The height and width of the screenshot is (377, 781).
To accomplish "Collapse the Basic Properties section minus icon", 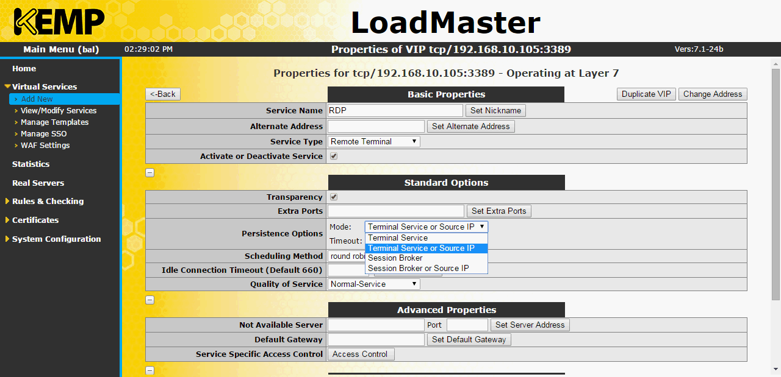I will pyautogui.click(x=150, y=172).
